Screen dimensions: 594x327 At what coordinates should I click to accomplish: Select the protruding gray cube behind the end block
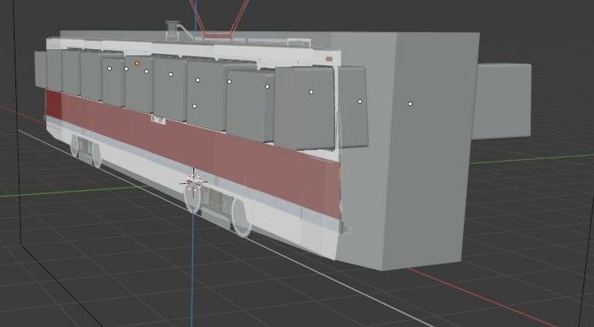click(x=501, y=101)
